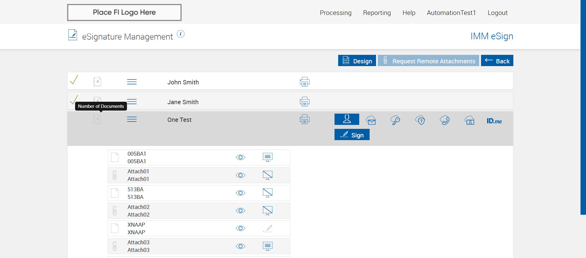Toggle screen display for Attach03
586x258 pixels.
(x=268, y=246)
